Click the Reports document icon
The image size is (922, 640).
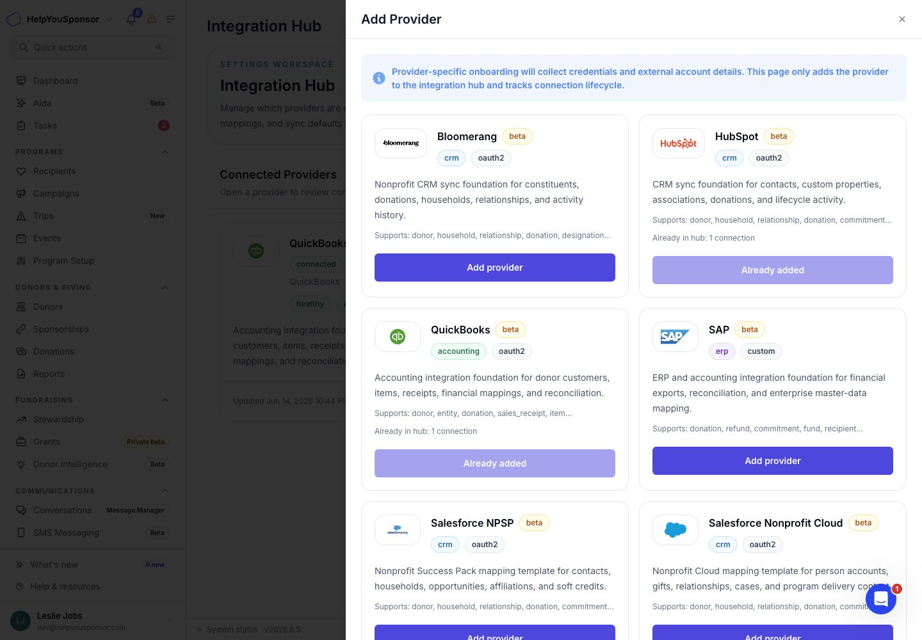click(21, 374)
